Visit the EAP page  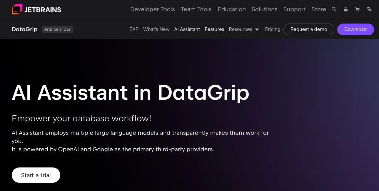(134, 29)
